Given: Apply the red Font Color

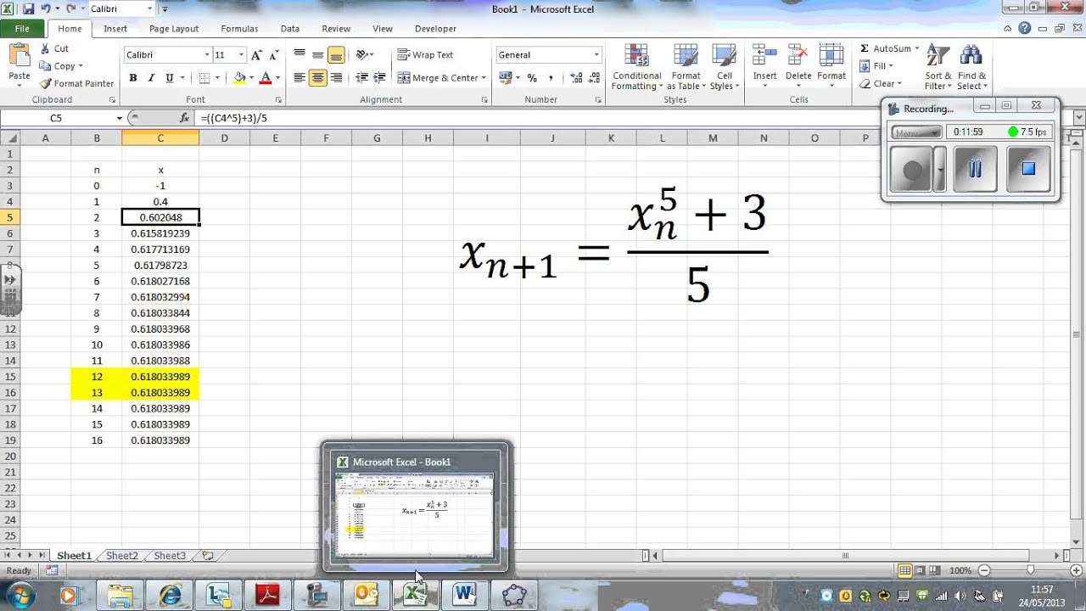Looking at the screenshot, I should point(266,78).
